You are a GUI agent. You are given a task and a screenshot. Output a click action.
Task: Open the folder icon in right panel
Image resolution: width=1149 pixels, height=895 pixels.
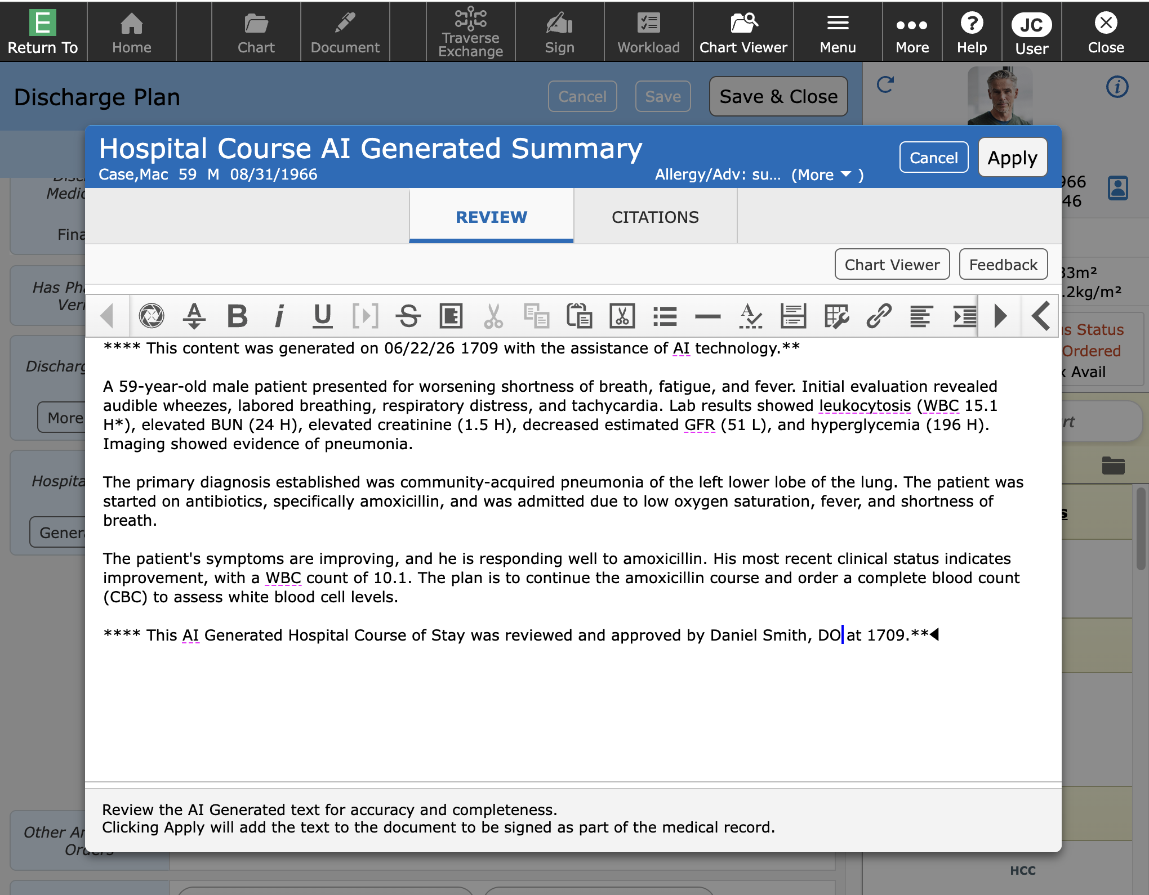(x=1113, y=465)
